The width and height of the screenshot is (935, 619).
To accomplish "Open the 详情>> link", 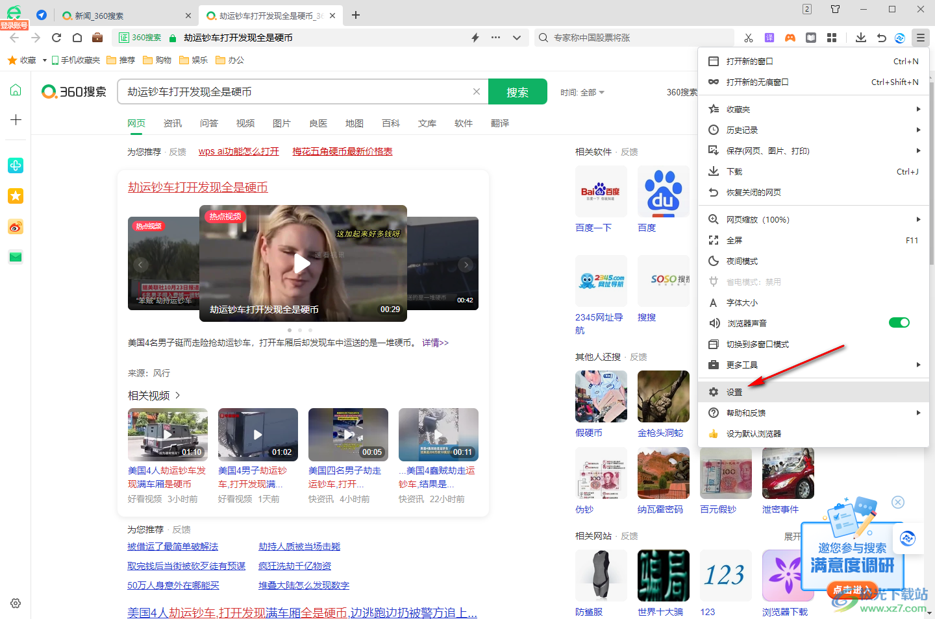I will (435, 342).
